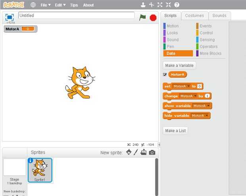Switch to the Scripts tab

tap(170, 16)
